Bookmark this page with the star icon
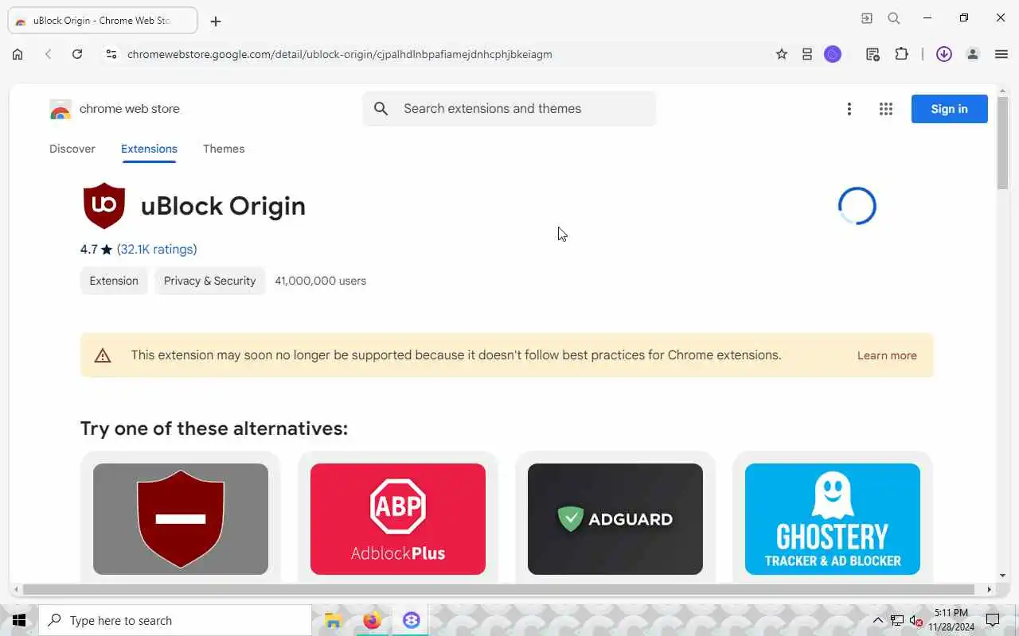Image resolution: width=1019 pixels, height=636 pixels. click(782, 54)
